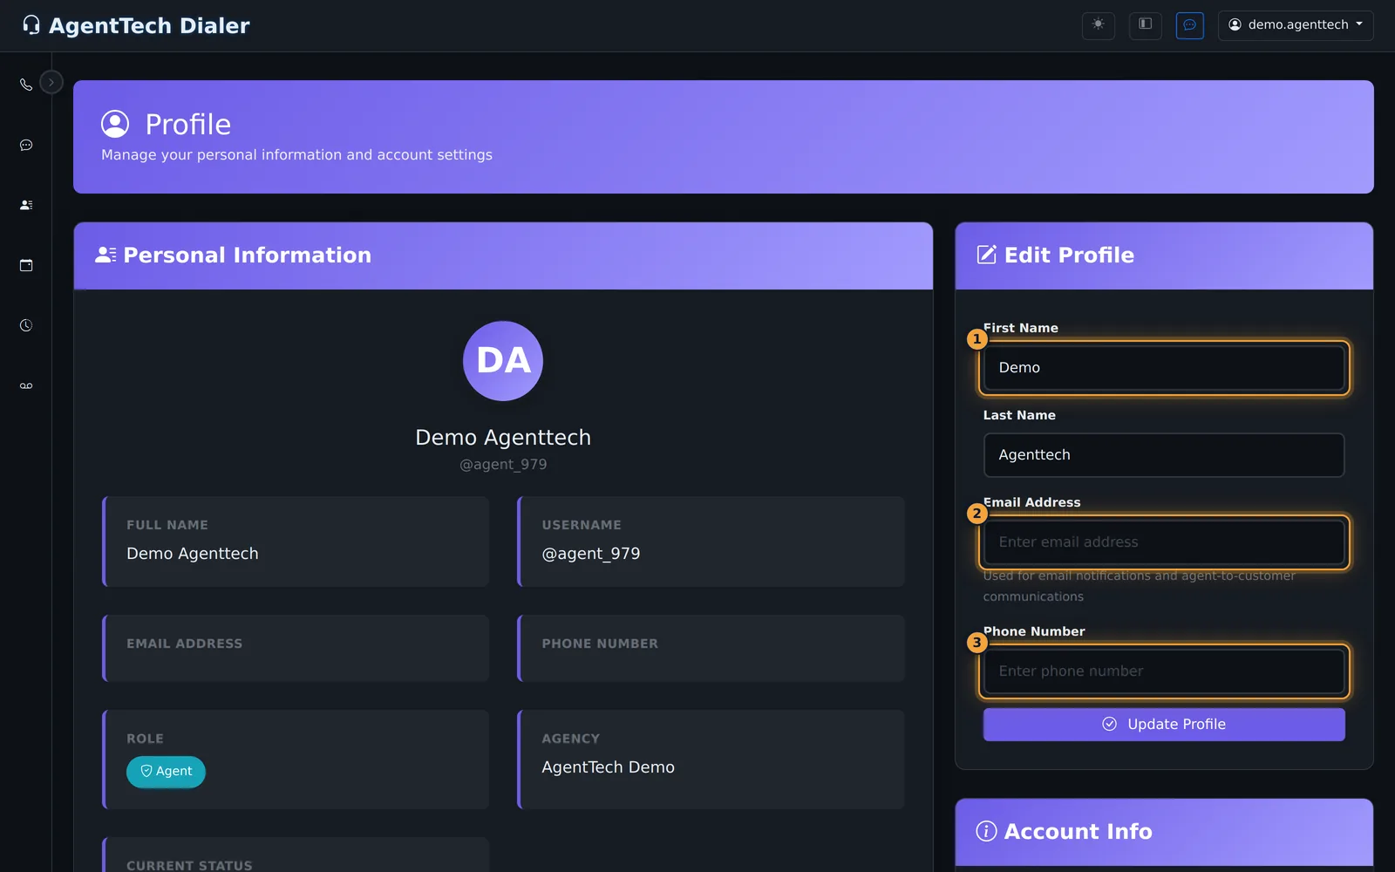The image size is (1395, 872).
Task: Click the "Demo Agenttech" value in Full Name card
Action: click(x=193, y=554)
